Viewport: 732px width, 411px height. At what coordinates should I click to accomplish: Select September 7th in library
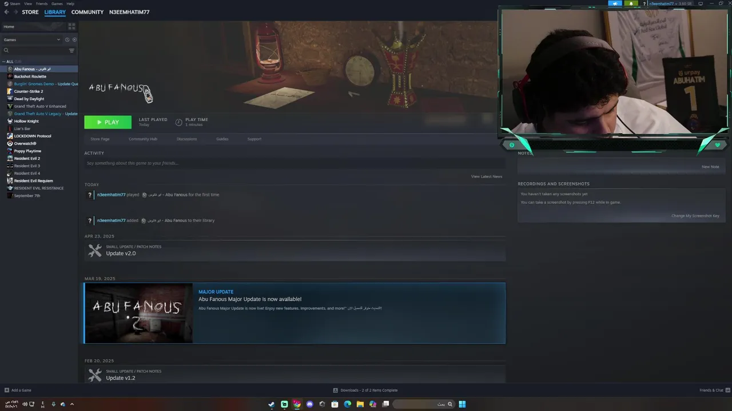[27, 196]
